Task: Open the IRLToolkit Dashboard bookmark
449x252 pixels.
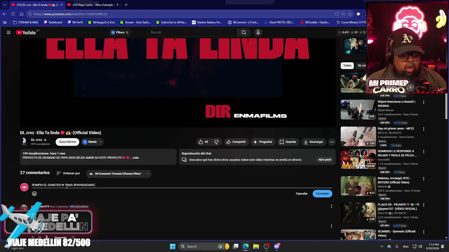Action: click(315, 22)
